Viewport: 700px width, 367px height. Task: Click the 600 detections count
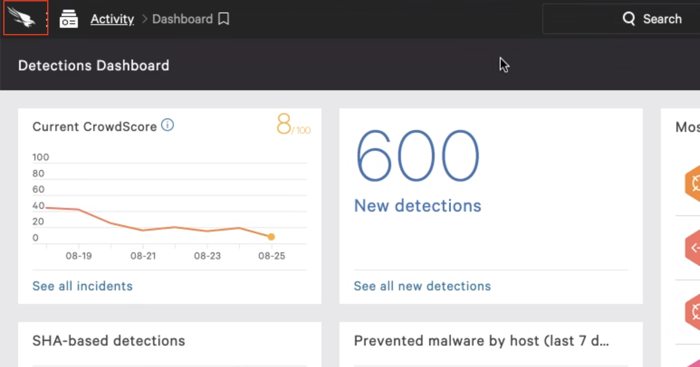pos(418,156)
